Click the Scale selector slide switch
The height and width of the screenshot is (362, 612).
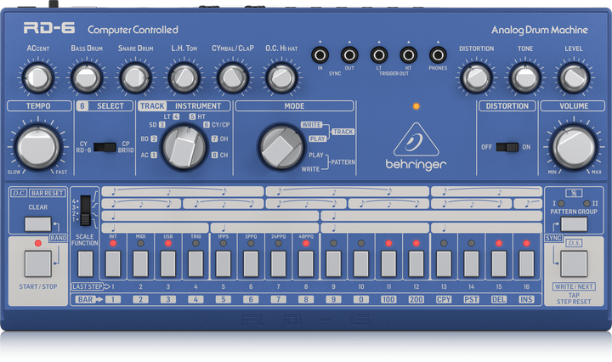point(86,211)
